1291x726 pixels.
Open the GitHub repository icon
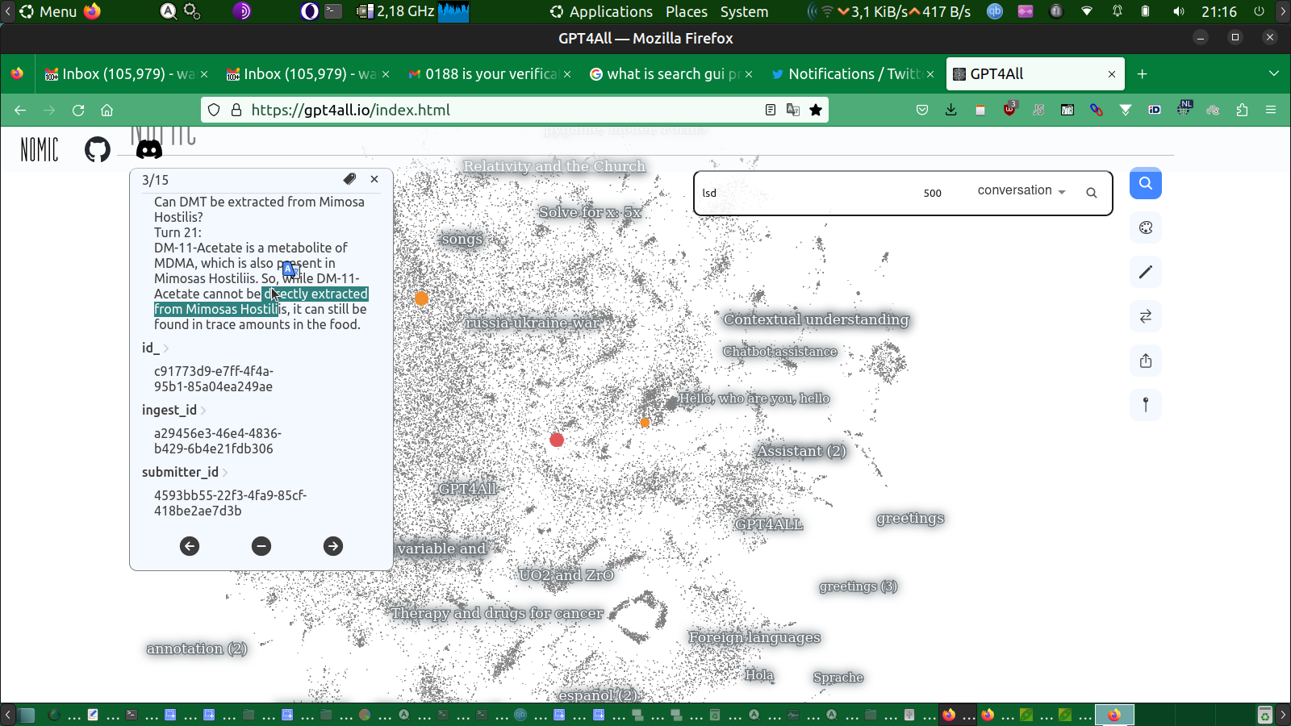98,149
